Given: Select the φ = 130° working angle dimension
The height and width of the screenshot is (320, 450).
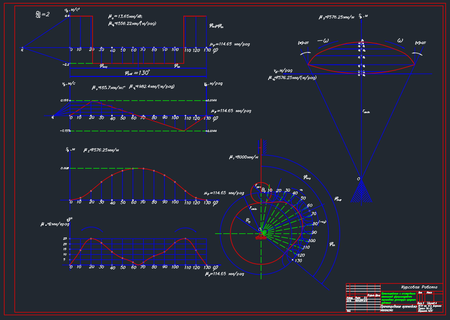Looking at the screenshot, I should pyautogui.click(x=138, y=73).
